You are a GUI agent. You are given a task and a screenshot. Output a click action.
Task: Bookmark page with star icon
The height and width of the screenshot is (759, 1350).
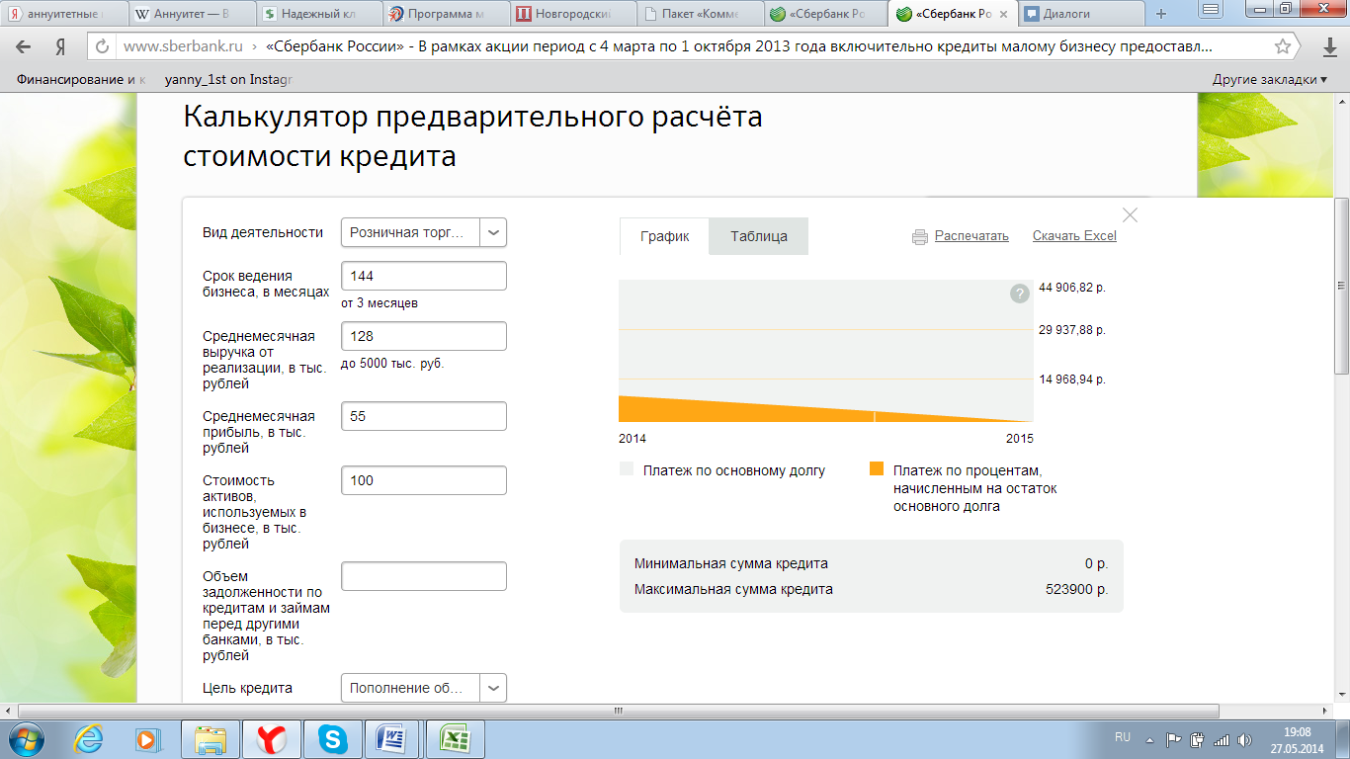[x=1283, y=46]
